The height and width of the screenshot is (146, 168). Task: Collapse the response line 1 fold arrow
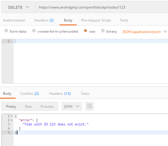(x=12, y=116)
